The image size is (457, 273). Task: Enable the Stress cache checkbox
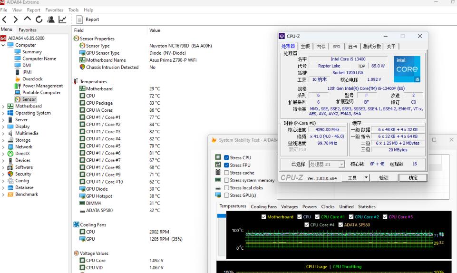click(226, 173)
